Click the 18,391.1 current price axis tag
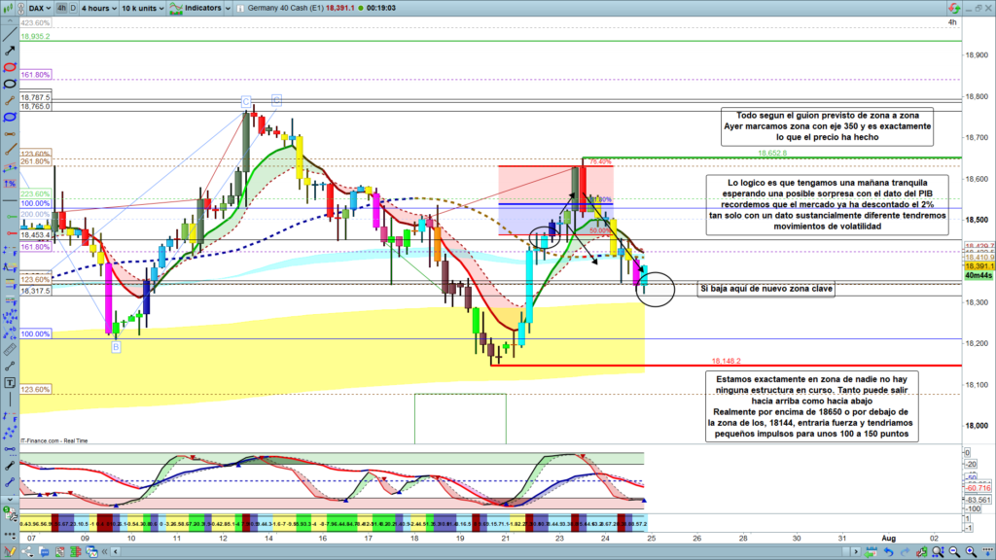The width and height of the screenshot is (996, 560). pyautogui.click(x=978, y=265)
